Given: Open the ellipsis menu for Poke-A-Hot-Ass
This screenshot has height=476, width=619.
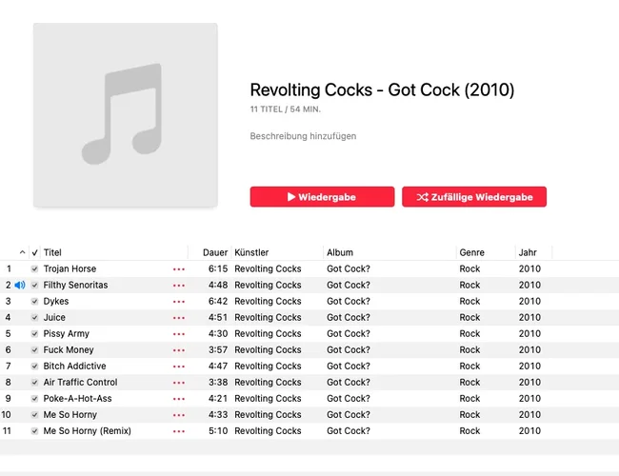Looking at the screenshot, I should (x=179, y=399).
